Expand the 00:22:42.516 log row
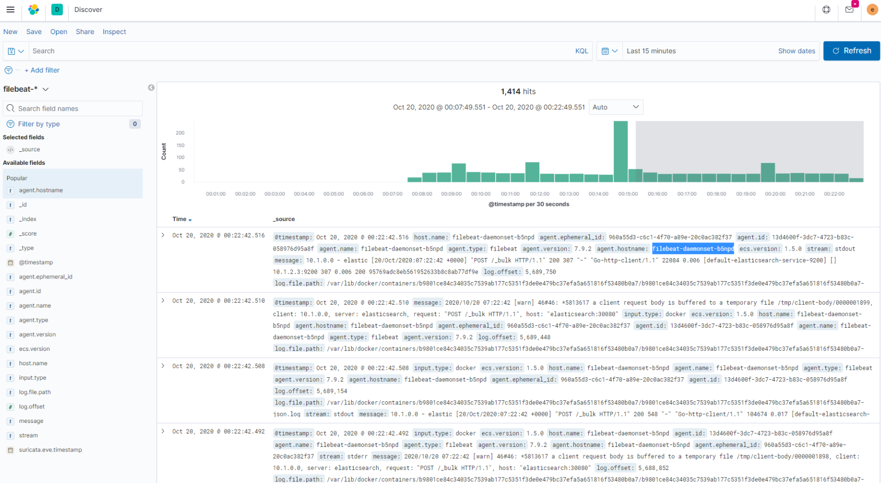The height and width of the screenshot is (485, 881). [x=163, y=235]
